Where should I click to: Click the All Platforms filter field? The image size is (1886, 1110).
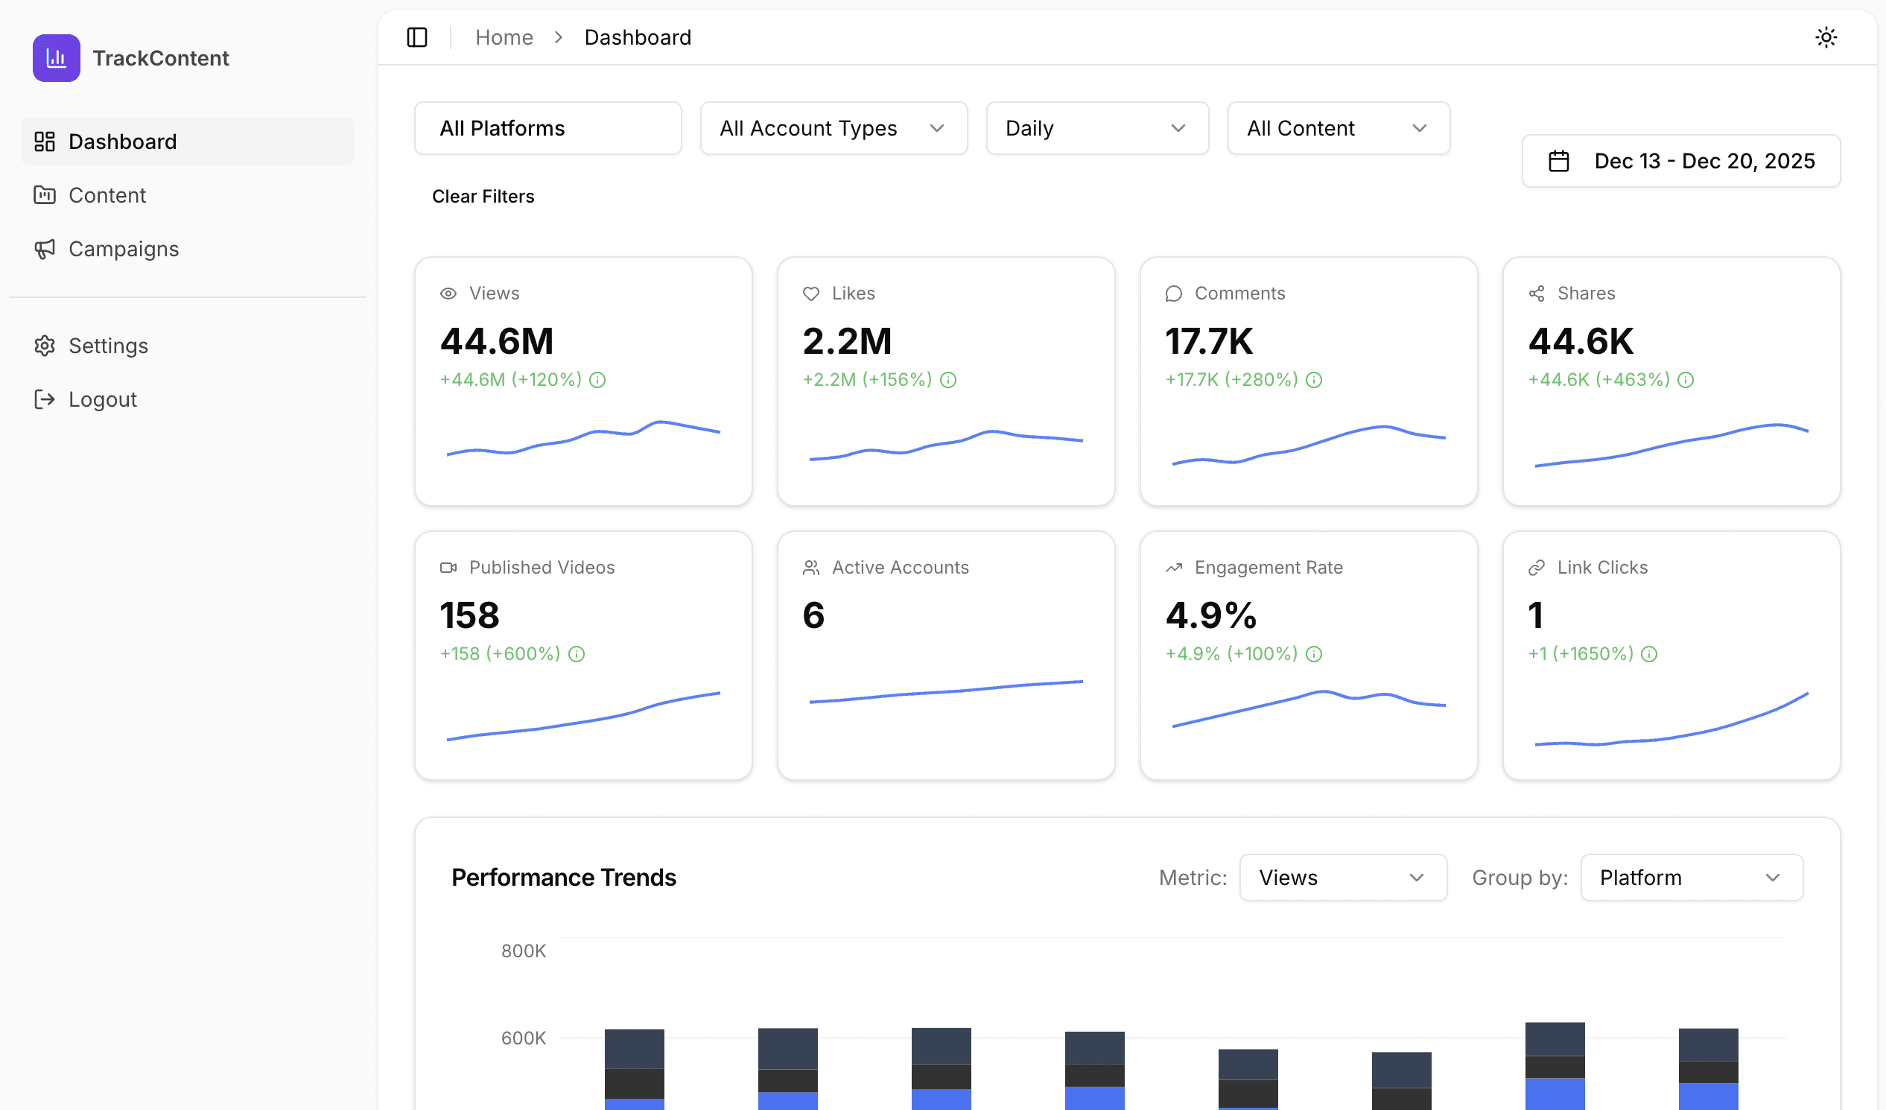(x=547, y=128)
